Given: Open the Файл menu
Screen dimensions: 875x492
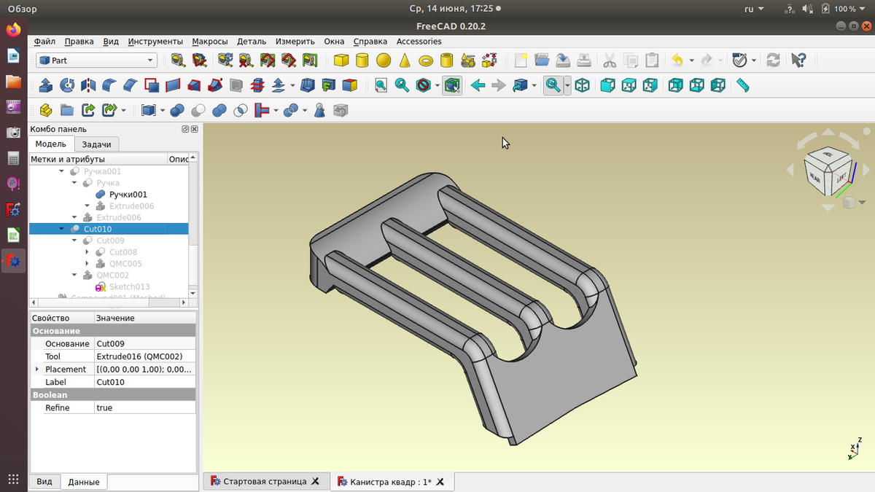Looking at the screenshot, I should pos(44,42).
